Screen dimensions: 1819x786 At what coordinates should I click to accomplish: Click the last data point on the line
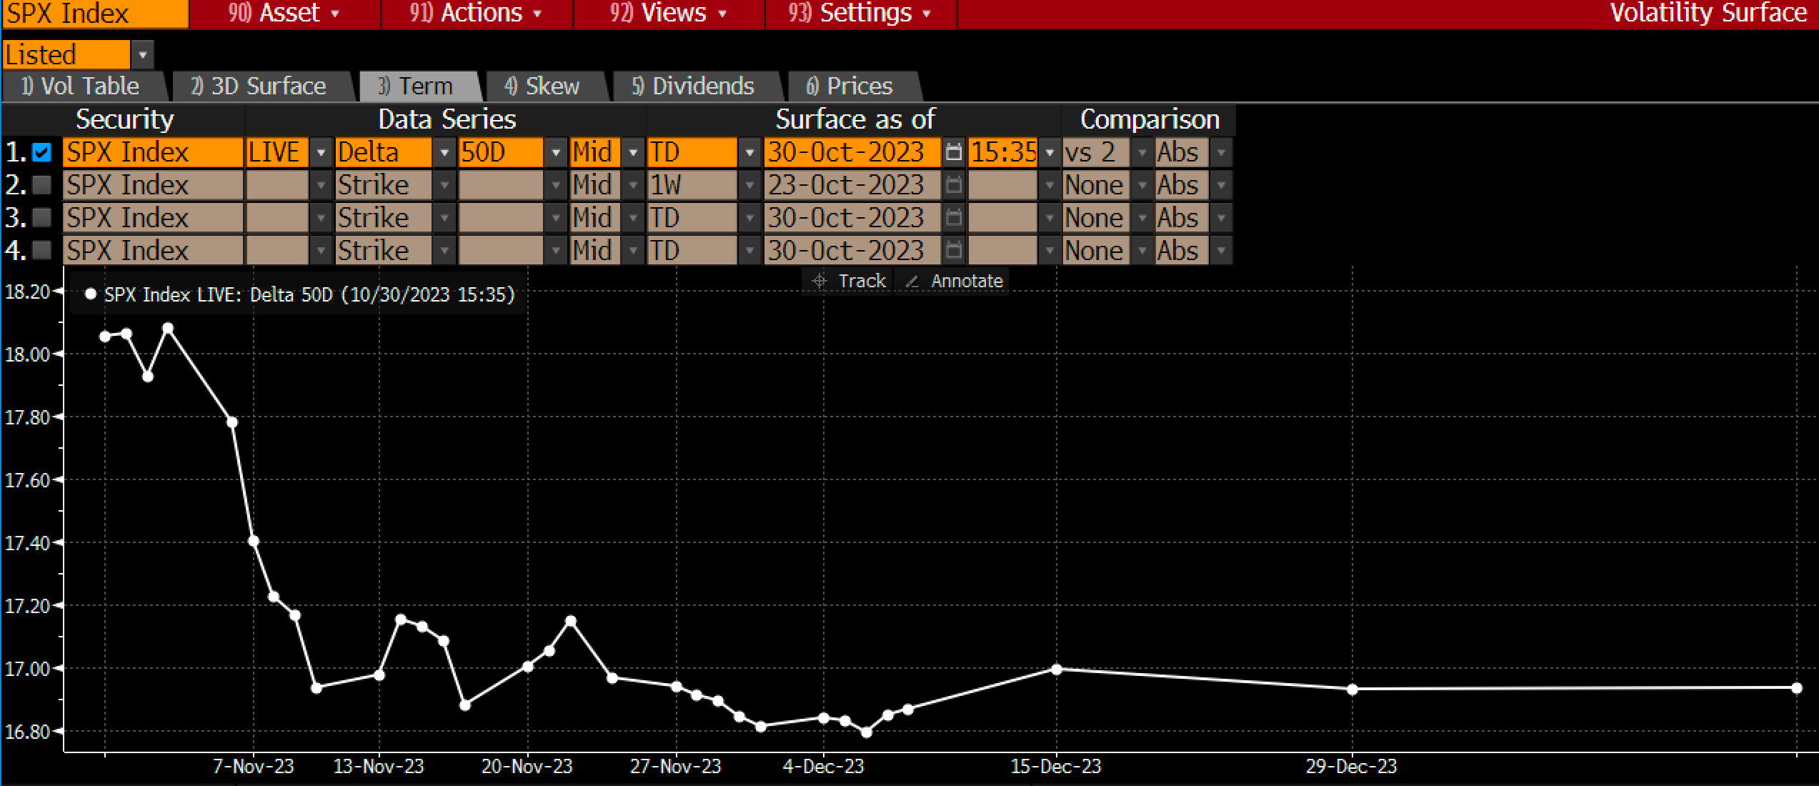tap(1797, 688)
